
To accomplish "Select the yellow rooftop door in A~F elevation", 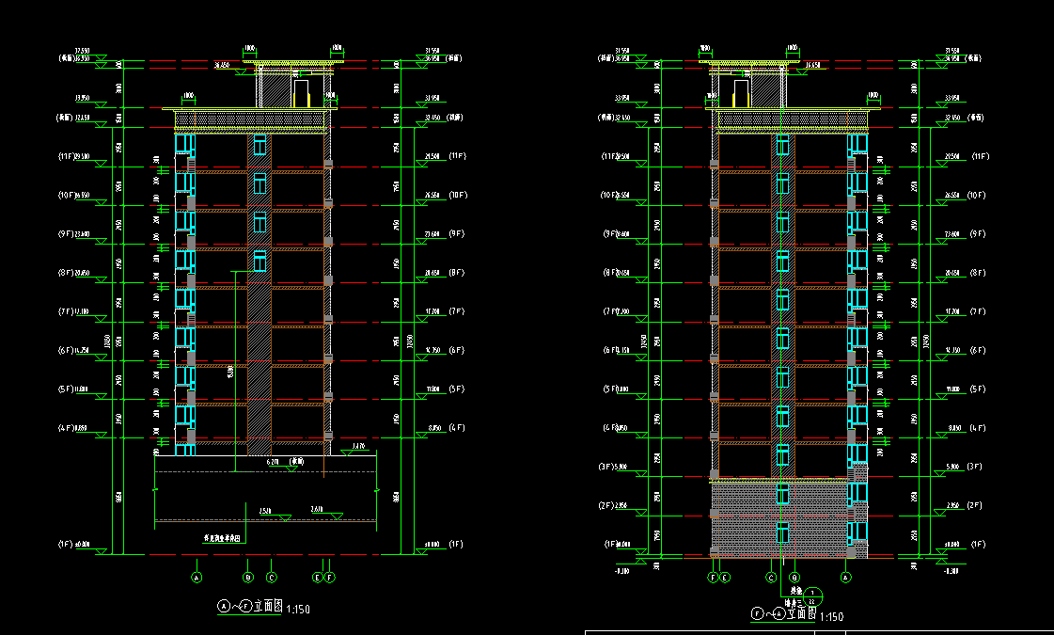I will point(302,93).
